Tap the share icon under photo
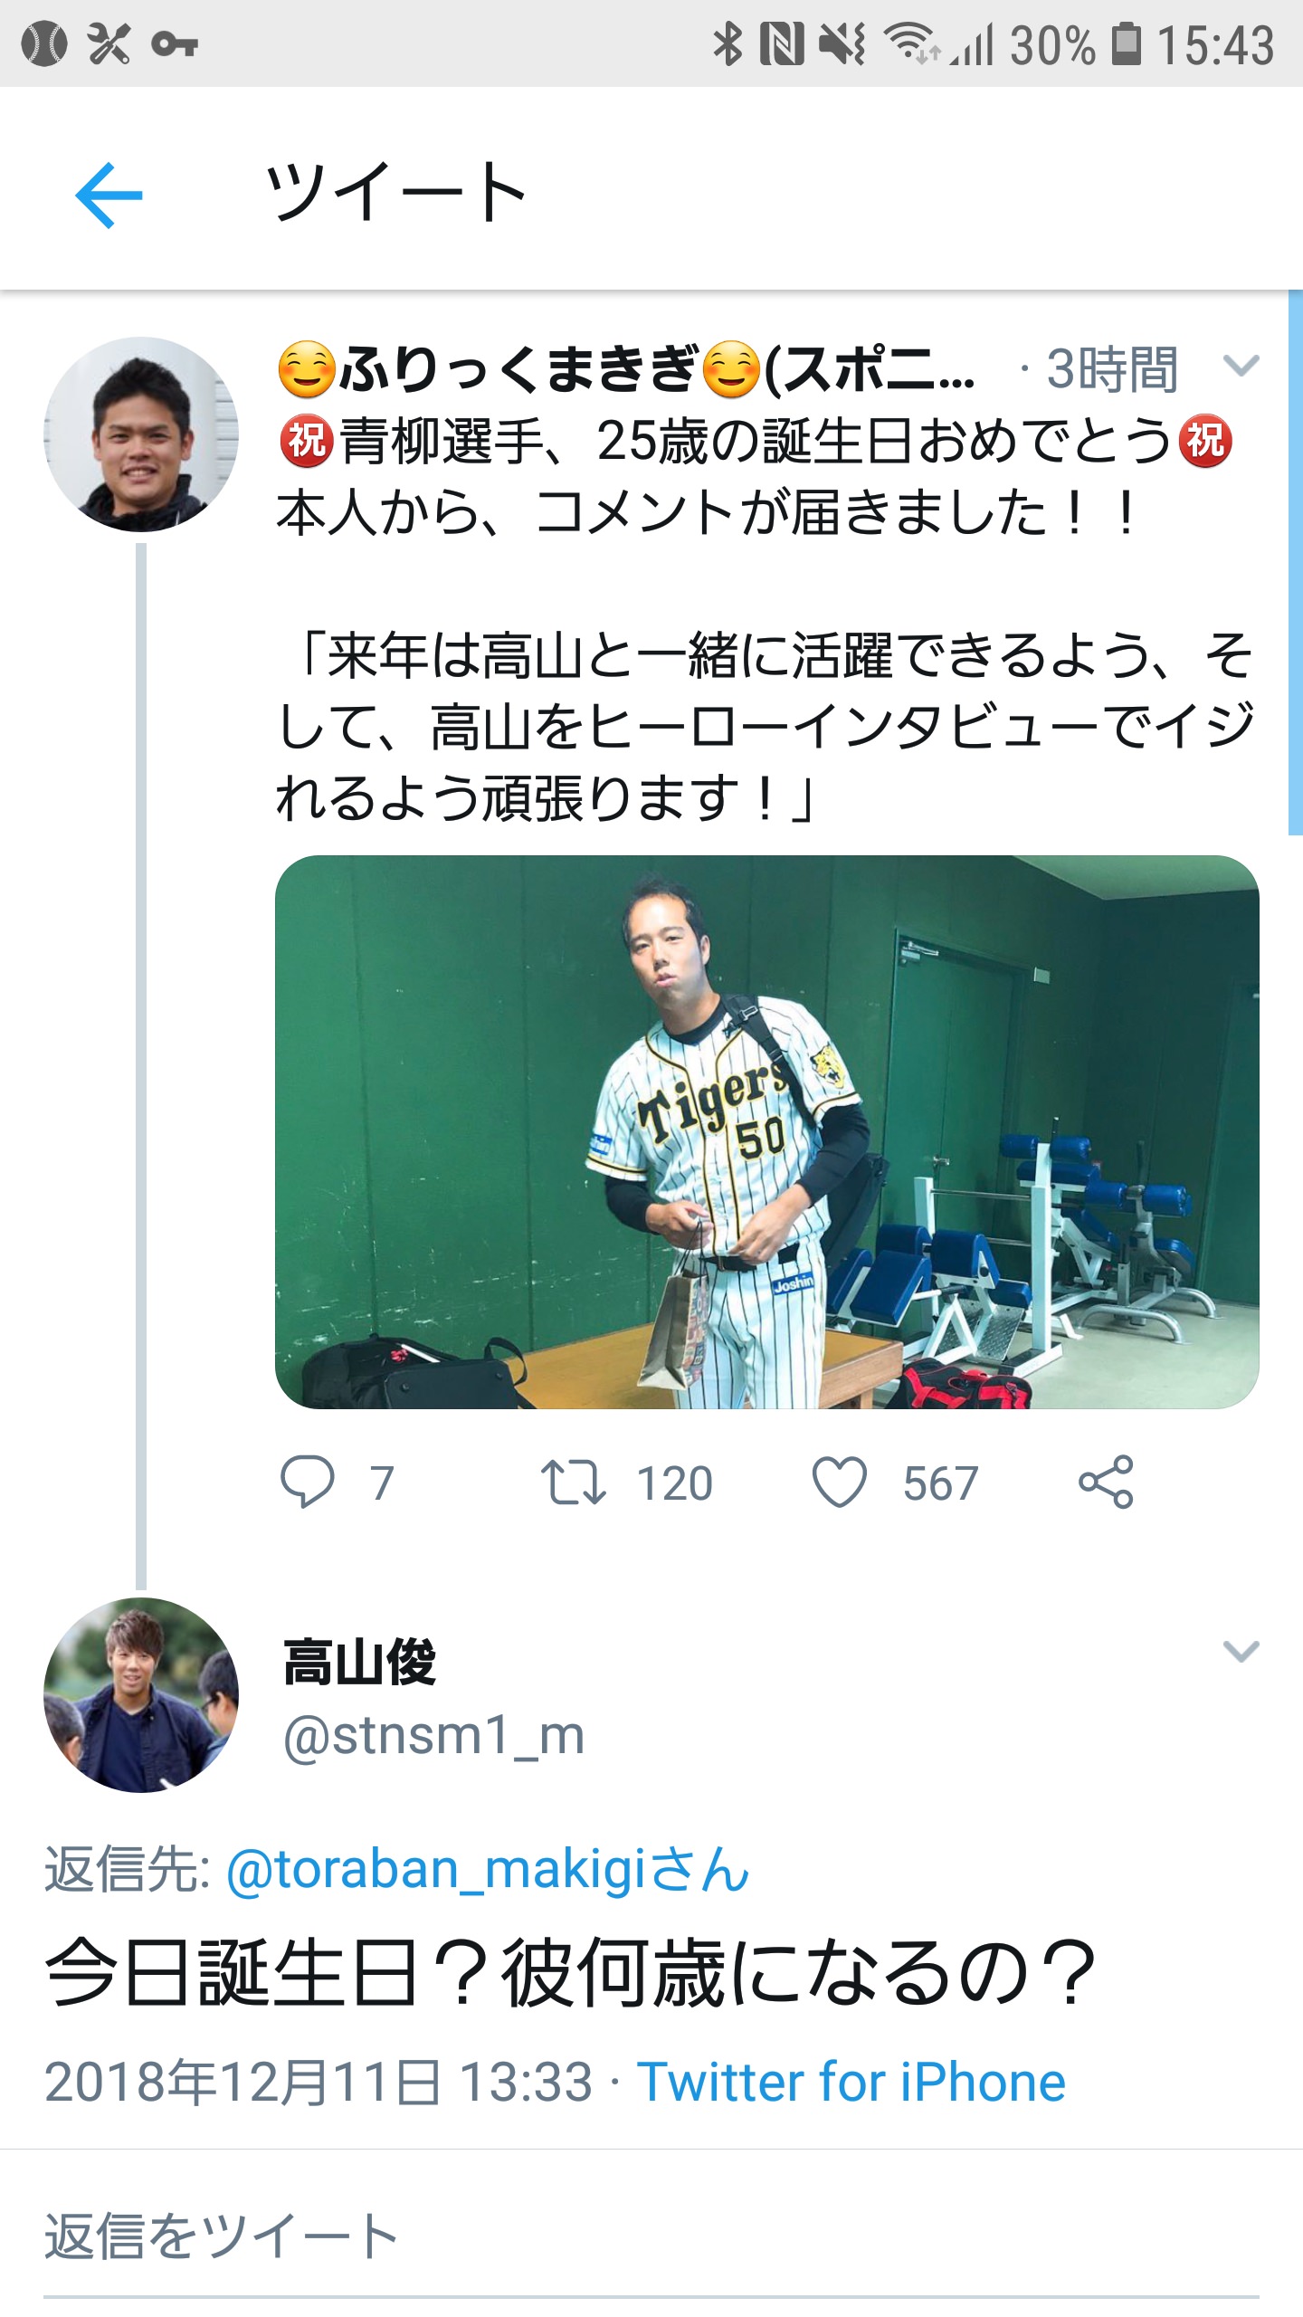The width and height of the screenshot is (1303, 2317). [1106, 1482]
